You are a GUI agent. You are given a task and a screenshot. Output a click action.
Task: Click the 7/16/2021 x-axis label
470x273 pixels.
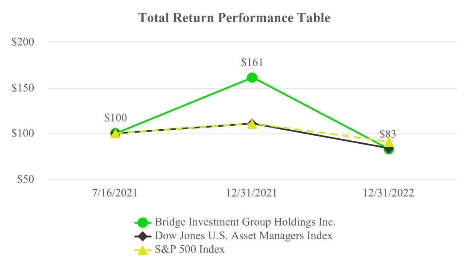click(x=115, y=193)
